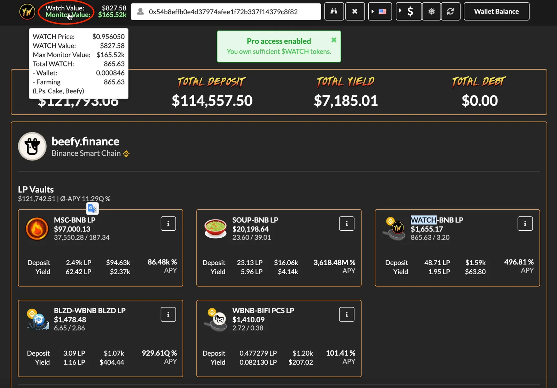Click the Google Translate floating icon
This screenshot has width=557, height=388.
[92, 208]
